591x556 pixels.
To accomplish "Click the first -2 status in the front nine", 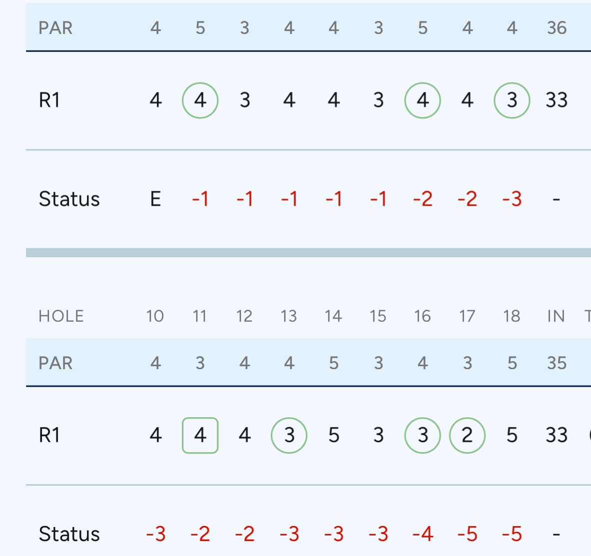I will (422, 199).
